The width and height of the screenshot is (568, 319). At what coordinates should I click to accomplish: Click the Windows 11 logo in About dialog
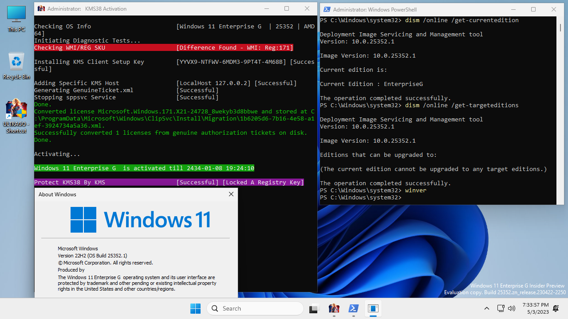coord(140,219)
